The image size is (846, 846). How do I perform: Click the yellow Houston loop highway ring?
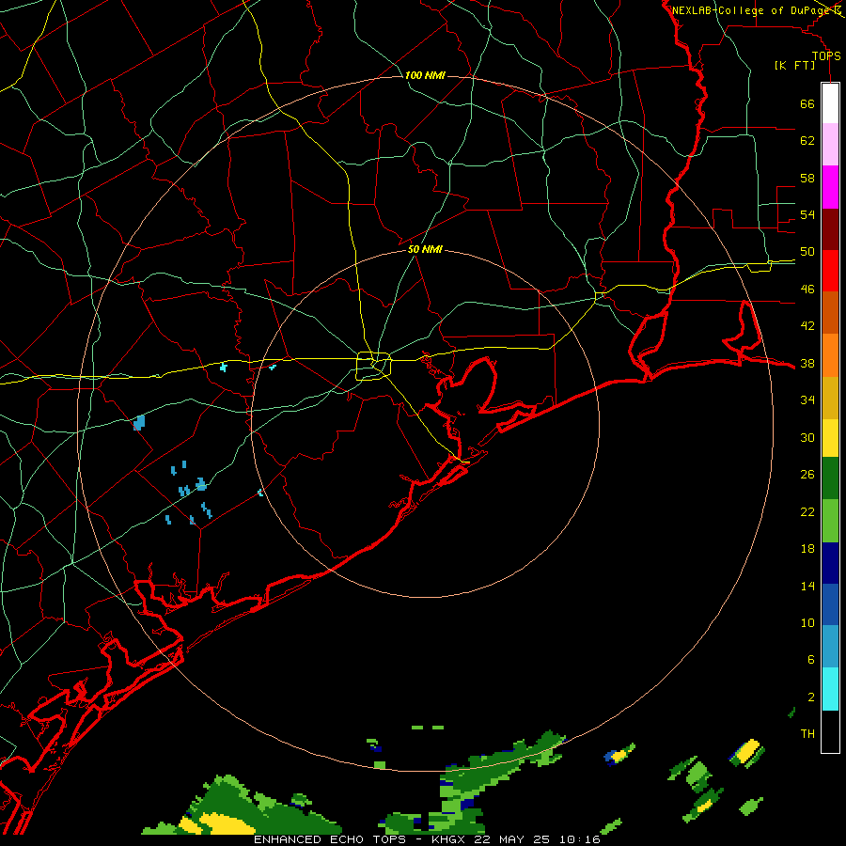coord(374,366)
